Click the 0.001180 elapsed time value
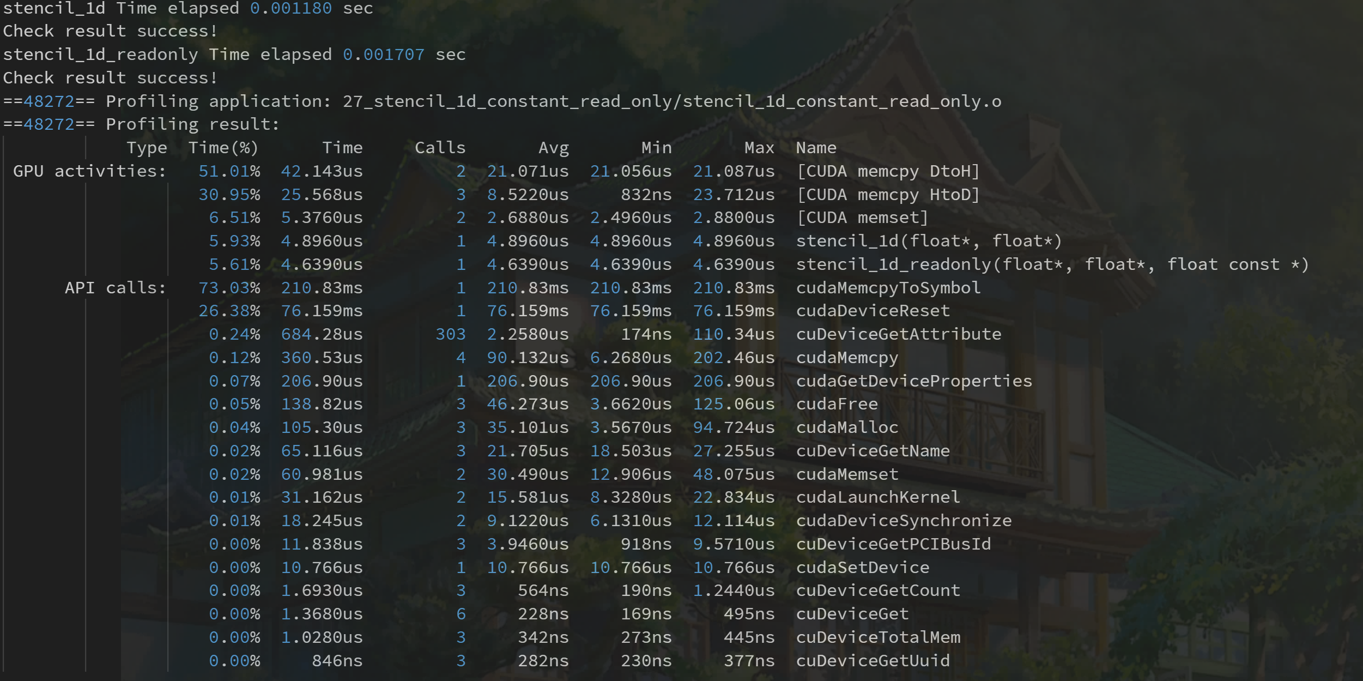The height and width of the screenshot is (681, 1363). tap(290, 8)
